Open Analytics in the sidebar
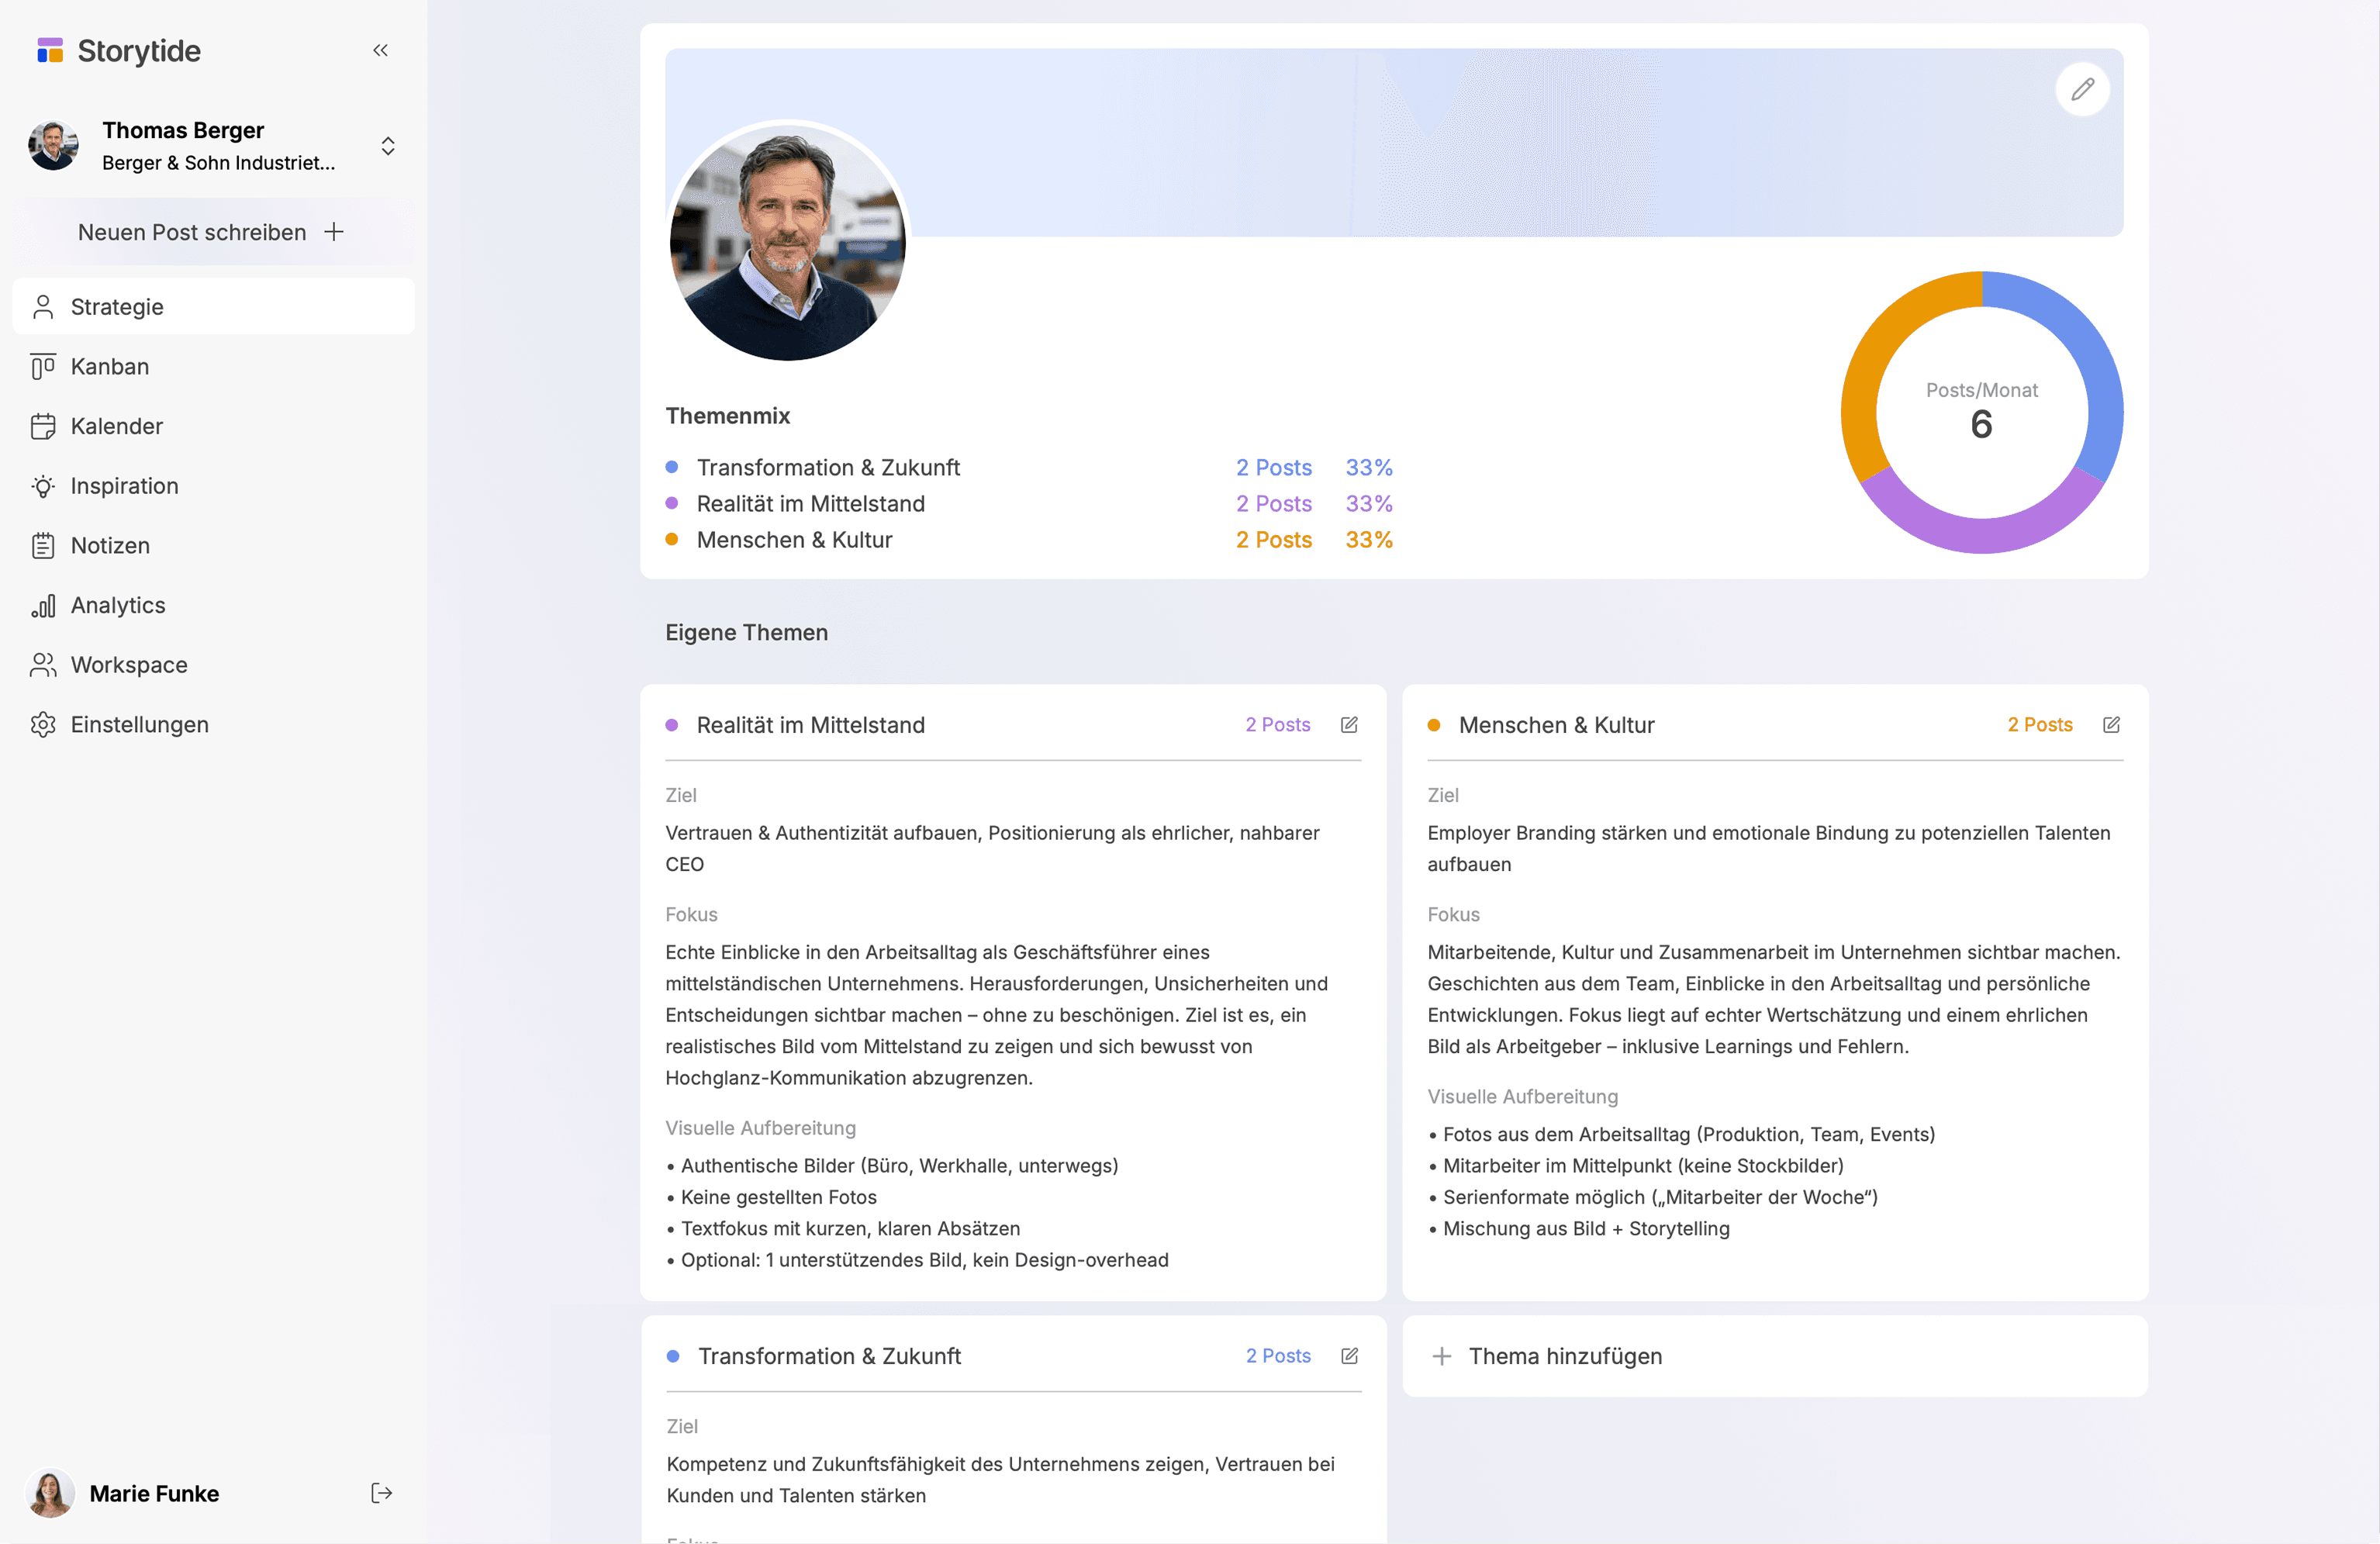Viewport: 2380px width, 1544px height. click(x=118, y=606)
